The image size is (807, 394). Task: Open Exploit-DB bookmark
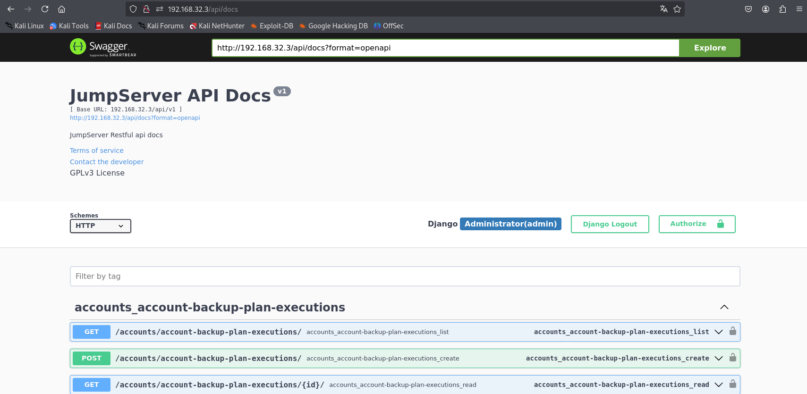pos(272,26)
